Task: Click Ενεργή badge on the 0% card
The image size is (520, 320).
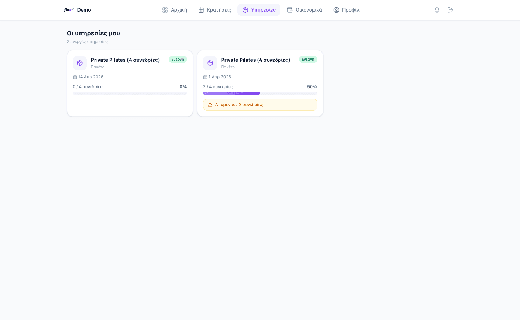Action: [178, 60]
